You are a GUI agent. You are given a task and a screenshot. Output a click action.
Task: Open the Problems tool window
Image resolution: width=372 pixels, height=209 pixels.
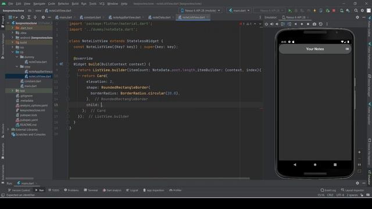[71, 190]
